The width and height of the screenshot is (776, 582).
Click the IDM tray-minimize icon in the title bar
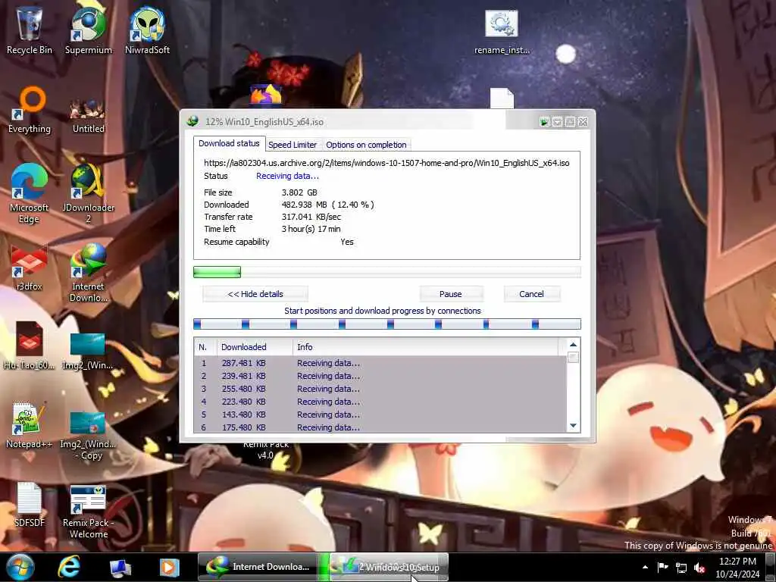544,122
